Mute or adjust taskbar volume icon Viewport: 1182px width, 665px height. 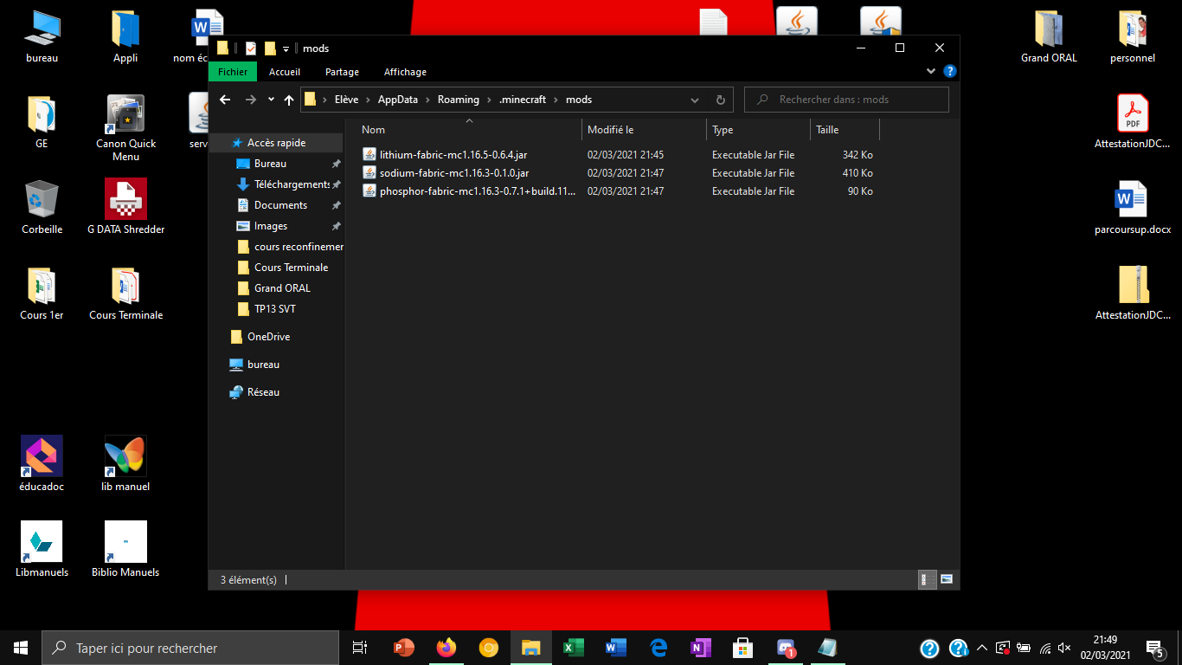[x=1064, y=648]
